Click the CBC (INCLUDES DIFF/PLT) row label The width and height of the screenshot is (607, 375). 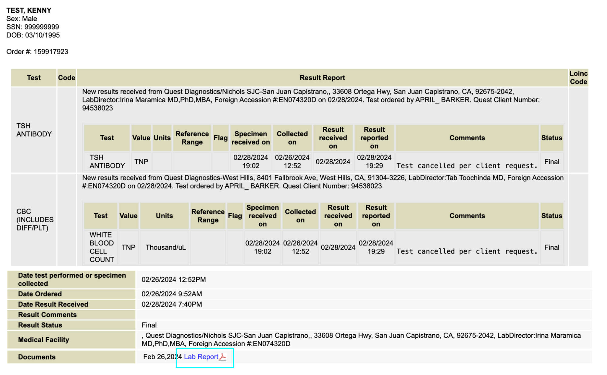point(35,220)
